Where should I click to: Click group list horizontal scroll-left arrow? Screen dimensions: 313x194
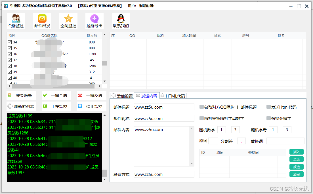point(9,86)
